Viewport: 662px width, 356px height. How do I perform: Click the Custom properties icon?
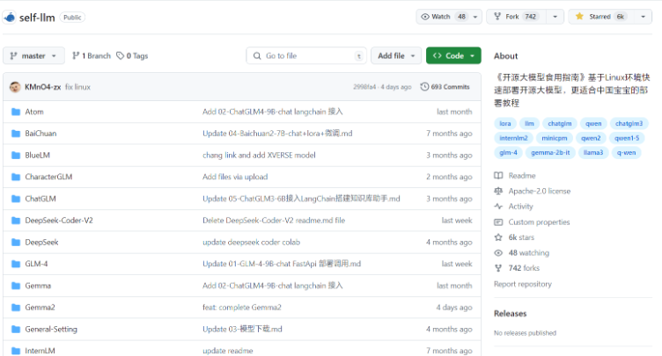(498, 222)
